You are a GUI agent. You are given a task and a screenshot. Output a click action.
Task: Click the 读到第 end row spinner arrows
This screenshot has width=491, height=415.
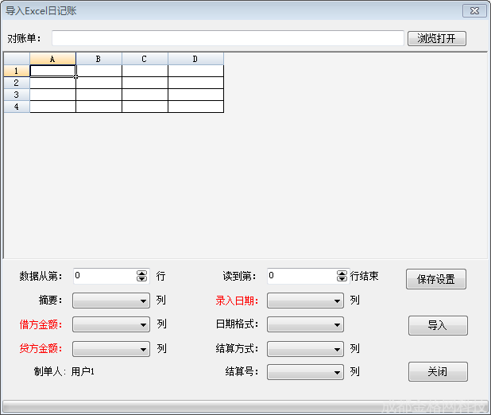[342, 276]
